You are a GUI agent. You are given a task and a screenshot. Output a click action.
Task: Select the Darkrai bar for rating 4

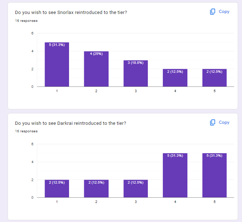pos(175,175)
